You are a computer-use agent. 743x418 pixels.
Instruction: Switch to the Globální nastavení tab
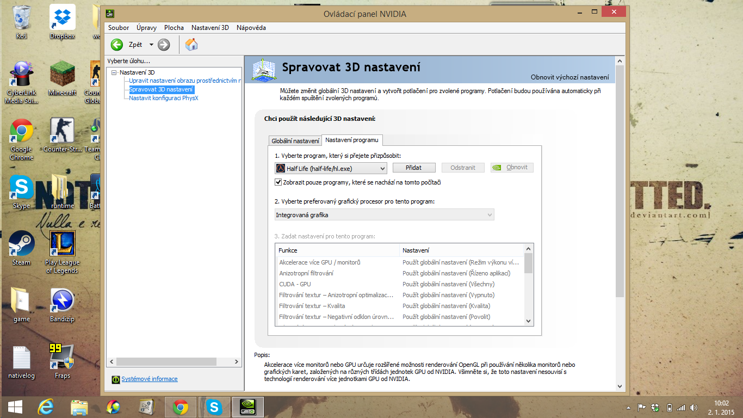click(x=295, y=141)
